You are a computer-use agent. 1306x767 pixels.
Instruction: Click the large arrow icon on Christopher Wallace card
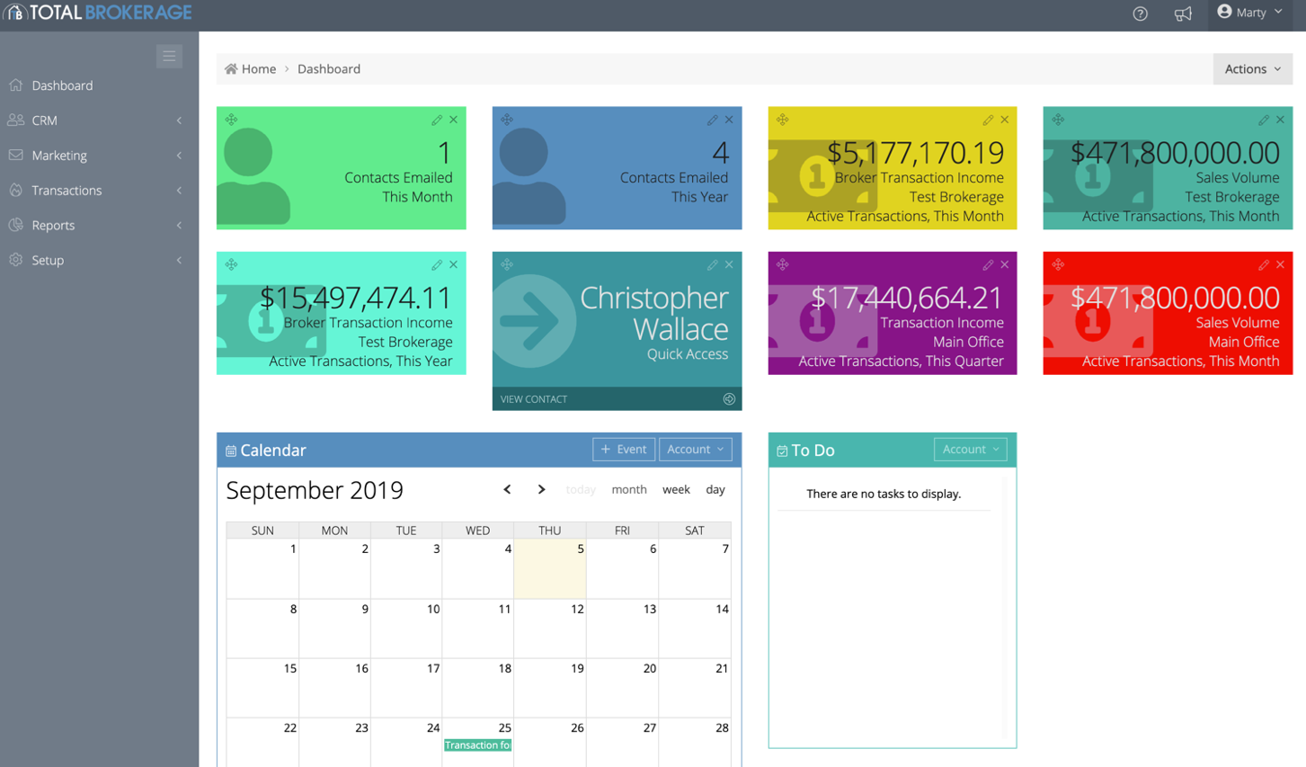[534, 321]
